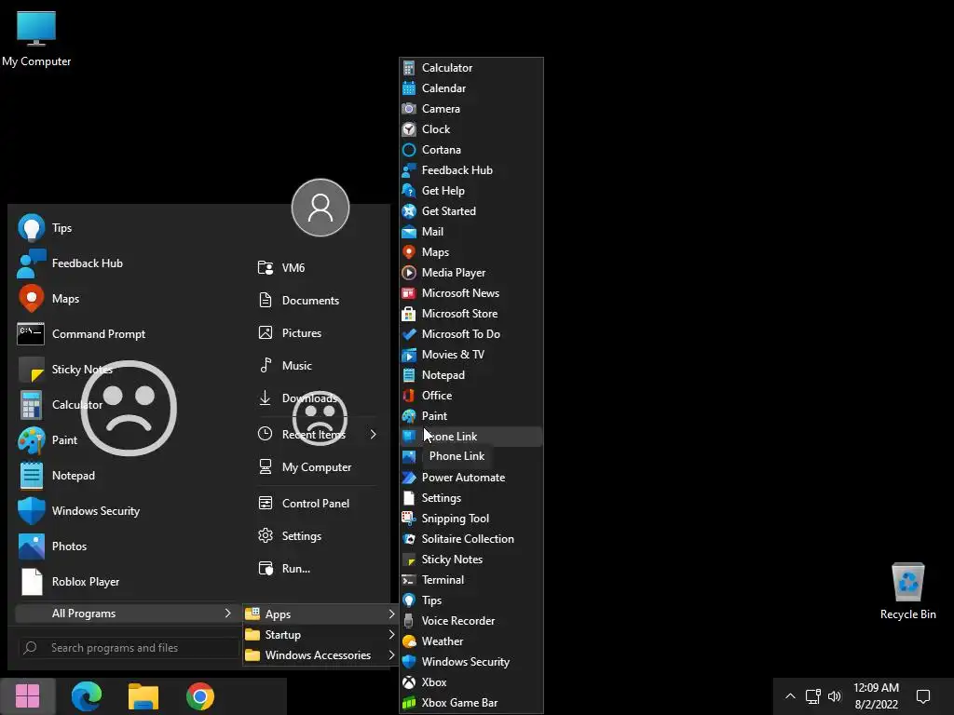Open Sticky Notes in the Apps list

tap(471, 560)
